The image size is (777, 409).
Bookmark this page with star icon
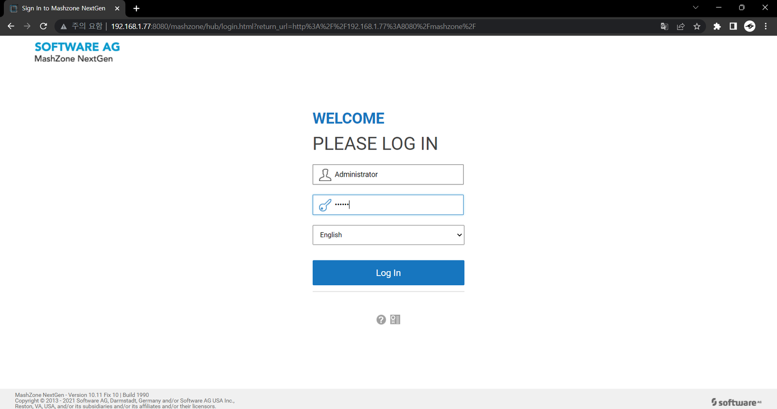tap(697, 27)
